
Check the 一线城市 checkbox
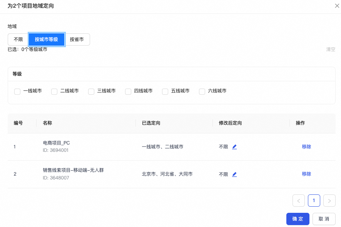click(x=17, y=92)
